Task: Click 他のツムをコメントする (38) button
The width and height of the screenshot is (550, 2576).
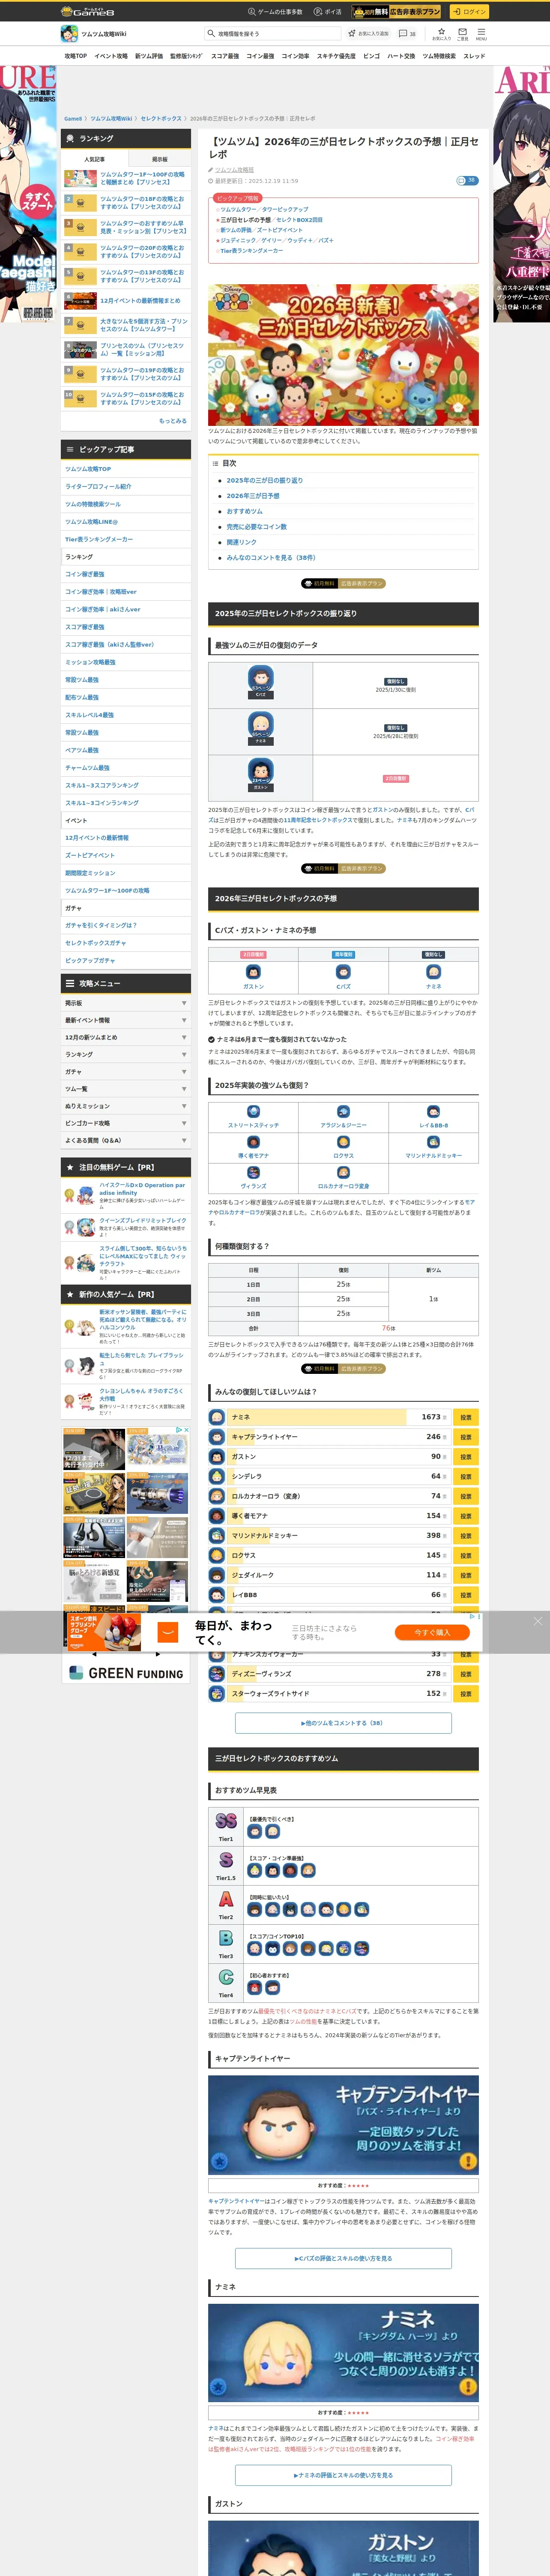Action: (344, 1723)
